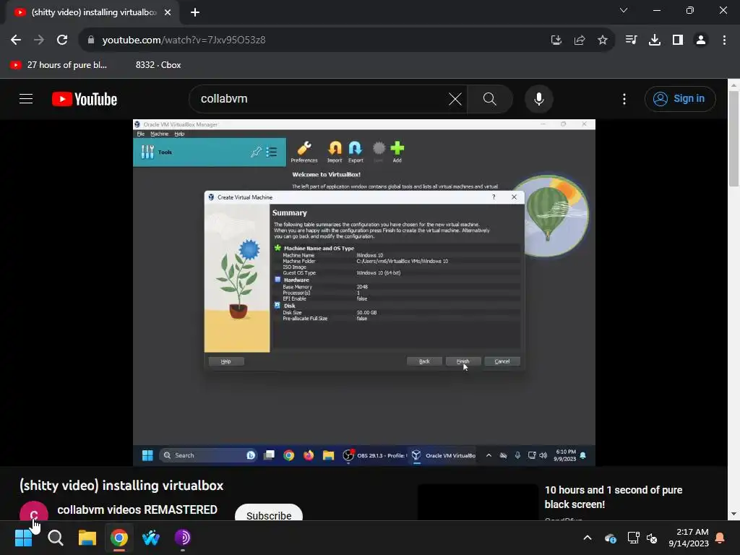Go to YouTube home via logo
The image size is (740, 555).
click(x=85, y=99)
